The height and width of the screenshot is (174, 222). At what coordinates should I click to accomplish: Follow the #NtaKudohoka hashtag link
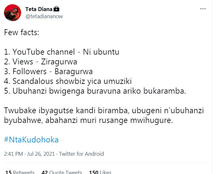tap(31, 140)
